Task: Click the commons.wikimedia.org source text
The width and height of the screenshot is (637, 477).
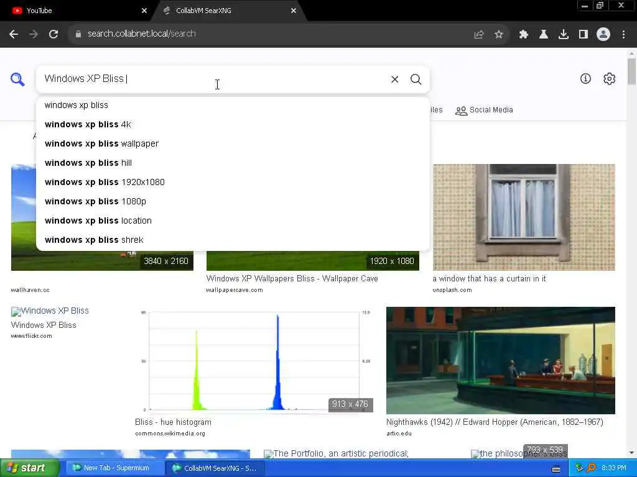Action: point(170,434)
